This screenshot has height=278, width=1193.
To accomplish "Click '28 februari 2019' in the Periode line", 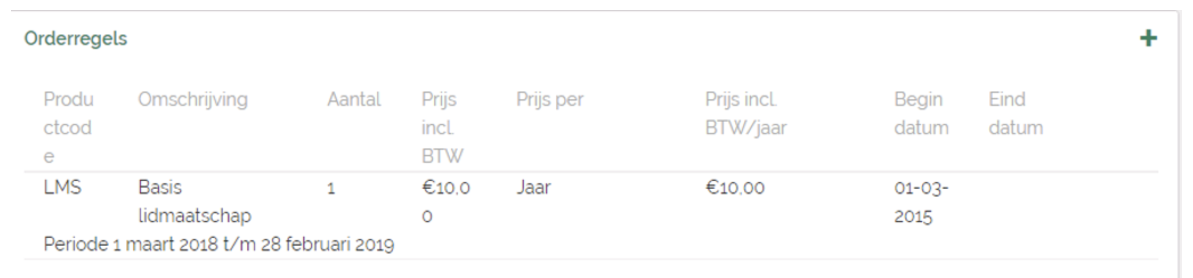I will [327, 245].
